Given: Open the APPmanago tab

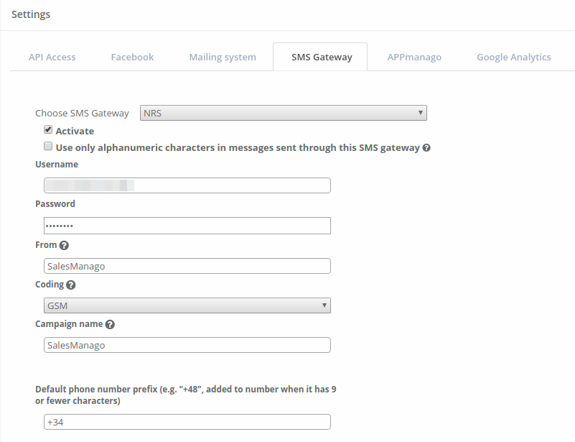Looking at the screenshot, I should (414, 57).
